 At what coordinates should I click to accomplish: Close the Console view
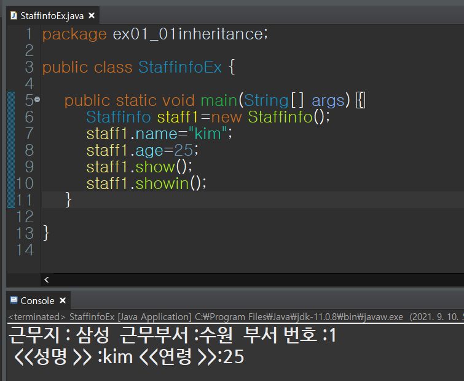point(63,301)
